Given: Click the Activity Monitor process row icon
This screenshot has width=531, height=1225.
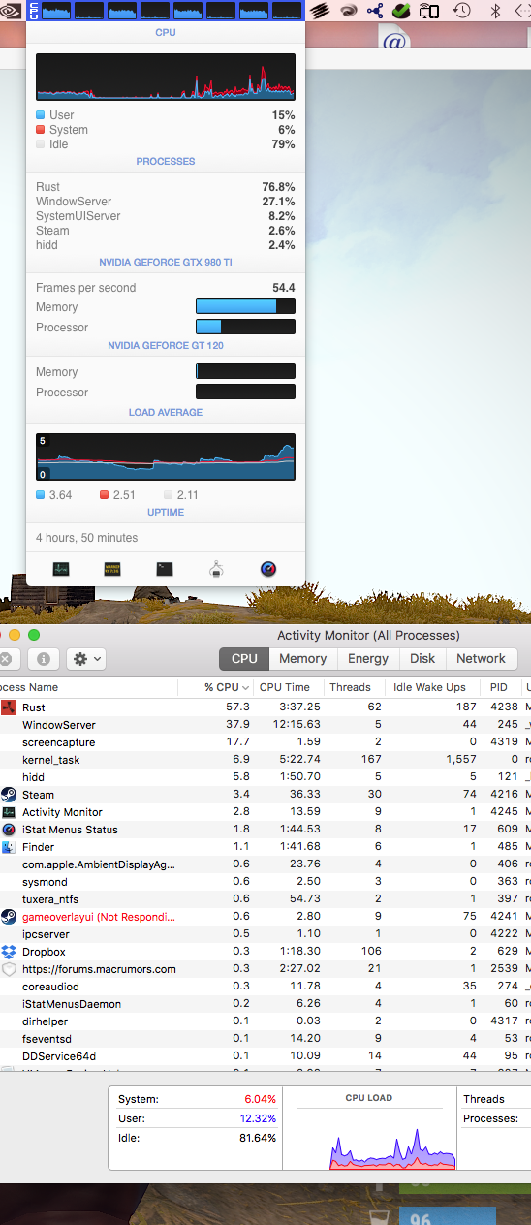Looking at the screenshot, I should tap(9, 812).
